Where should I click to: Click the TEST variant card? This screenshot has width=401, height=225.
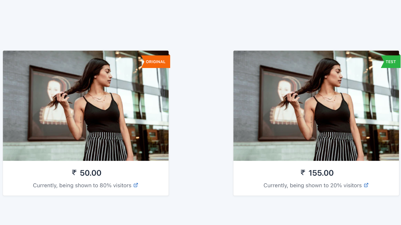[316, 122]
